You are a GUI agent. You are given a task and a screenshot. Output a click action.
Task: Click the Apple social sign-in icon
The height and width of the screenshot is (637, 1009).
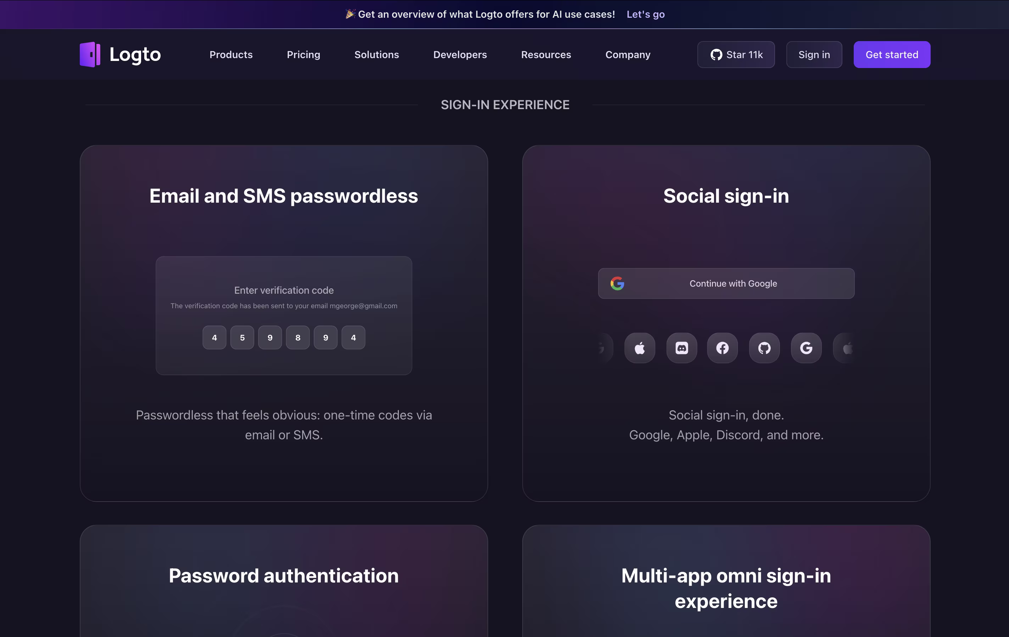(640, 348)
